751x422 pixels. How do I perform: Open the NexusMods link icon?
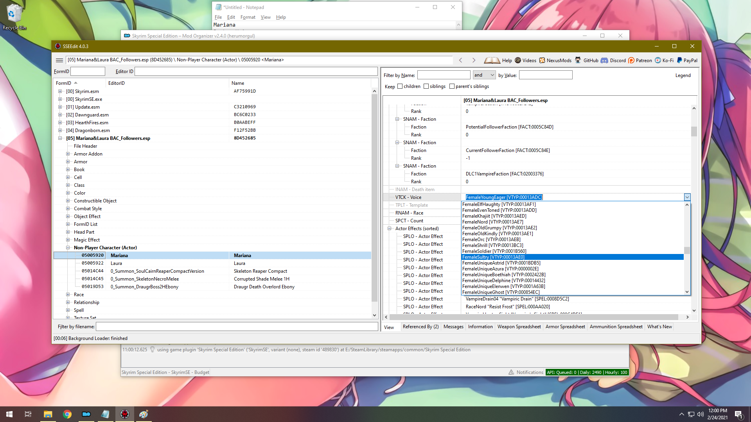tap(542, 60)
